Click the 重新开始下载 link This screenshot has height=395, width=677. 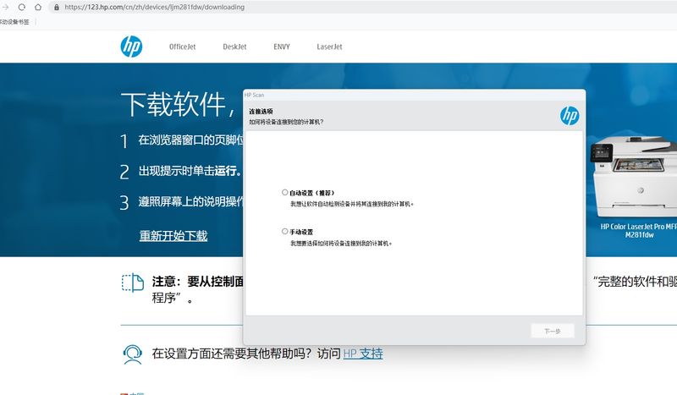click(173, 236)
